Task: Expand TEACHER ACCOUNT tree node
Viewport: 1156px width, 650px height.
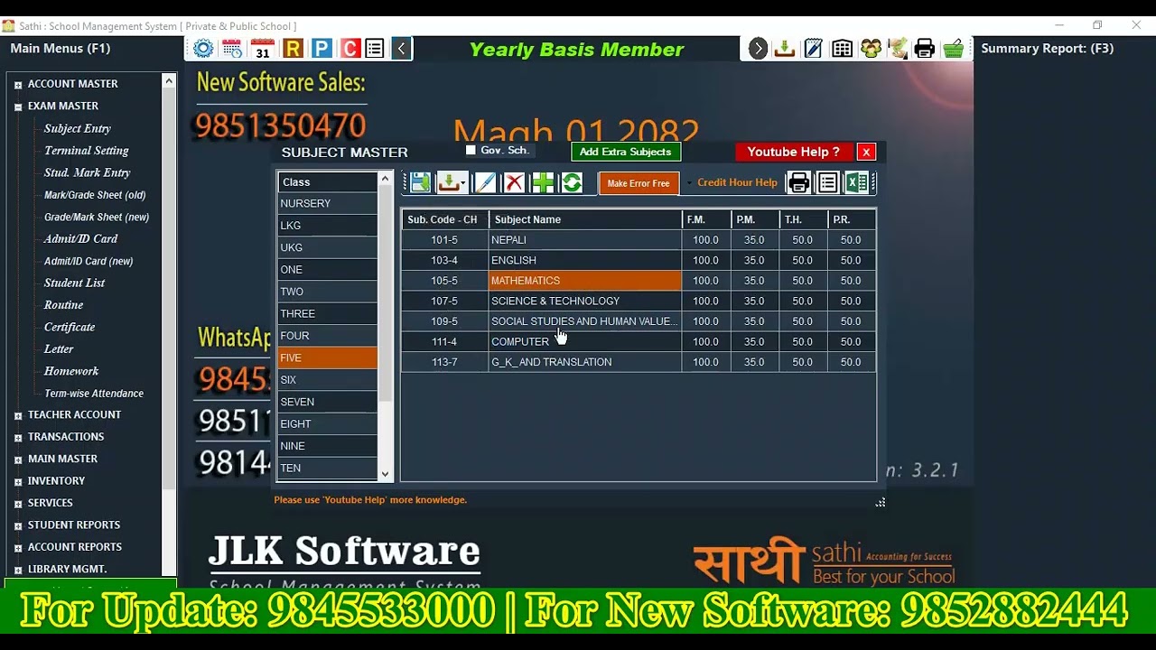Action: click(x=18, y=415)
